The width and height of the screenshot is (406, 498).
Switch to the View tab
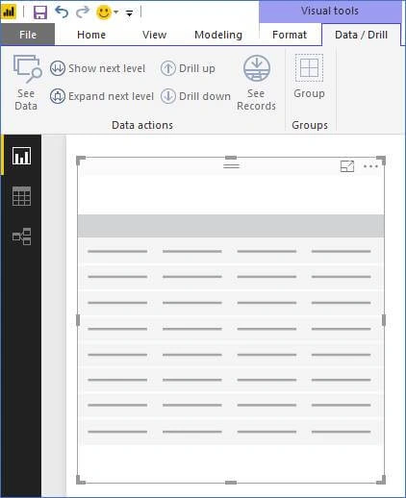click(154, 35)
